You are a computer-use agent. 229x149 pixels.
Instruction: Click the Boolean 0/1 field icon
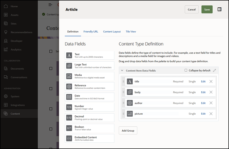pos(69,128)
